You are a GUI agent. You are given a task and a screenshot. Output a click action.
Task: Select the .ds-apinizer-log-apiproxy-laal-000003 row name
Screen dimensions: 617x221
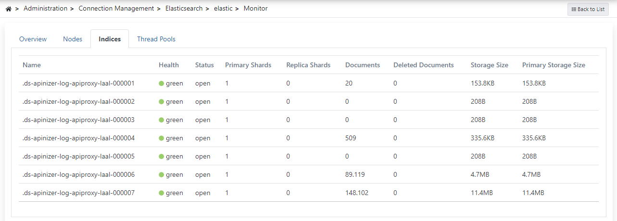[x=78, y=120]
